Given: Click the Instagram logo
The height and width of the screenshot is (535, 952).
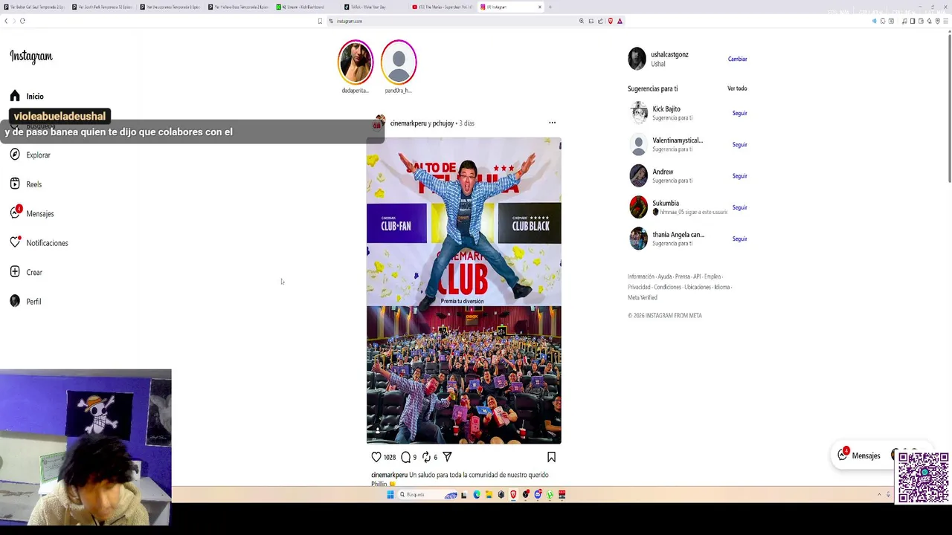Looking at the screenshot, I should [x=31, y=56].
